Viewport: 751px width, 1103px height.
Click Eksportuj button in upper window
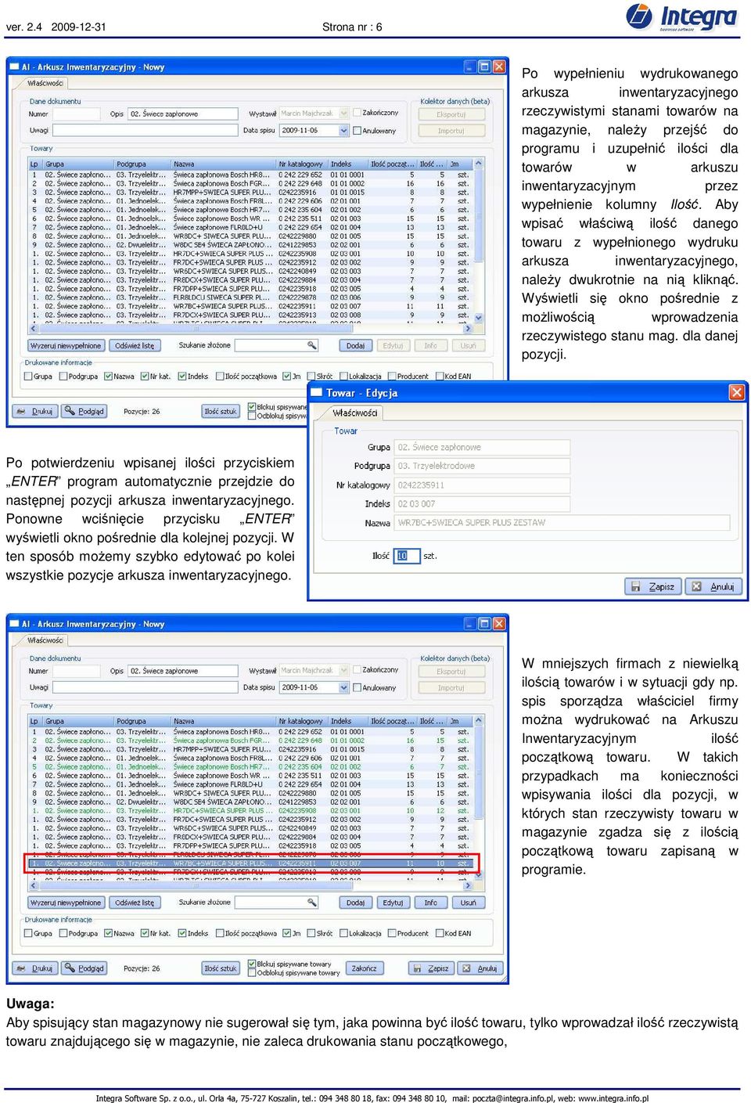coord(451,114)
